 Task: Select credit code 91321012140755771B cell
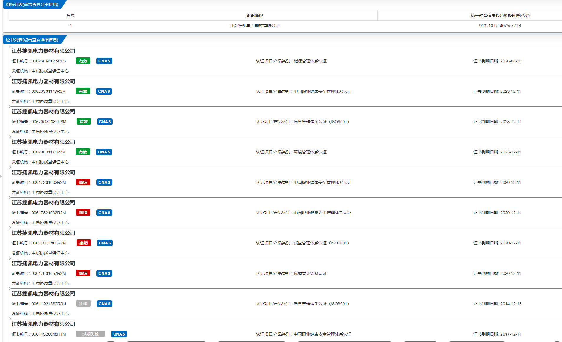500,26
